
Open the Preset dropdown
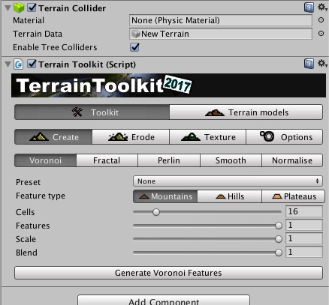(228, 181)
